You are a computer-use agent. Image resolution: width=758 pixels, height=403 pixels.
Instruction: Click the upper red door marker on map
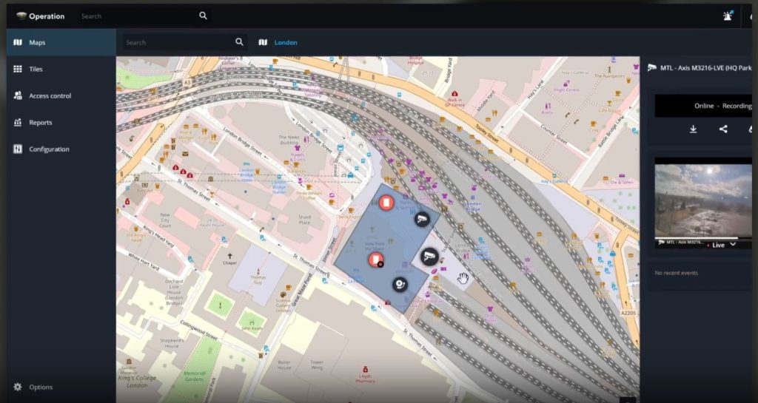386,203
